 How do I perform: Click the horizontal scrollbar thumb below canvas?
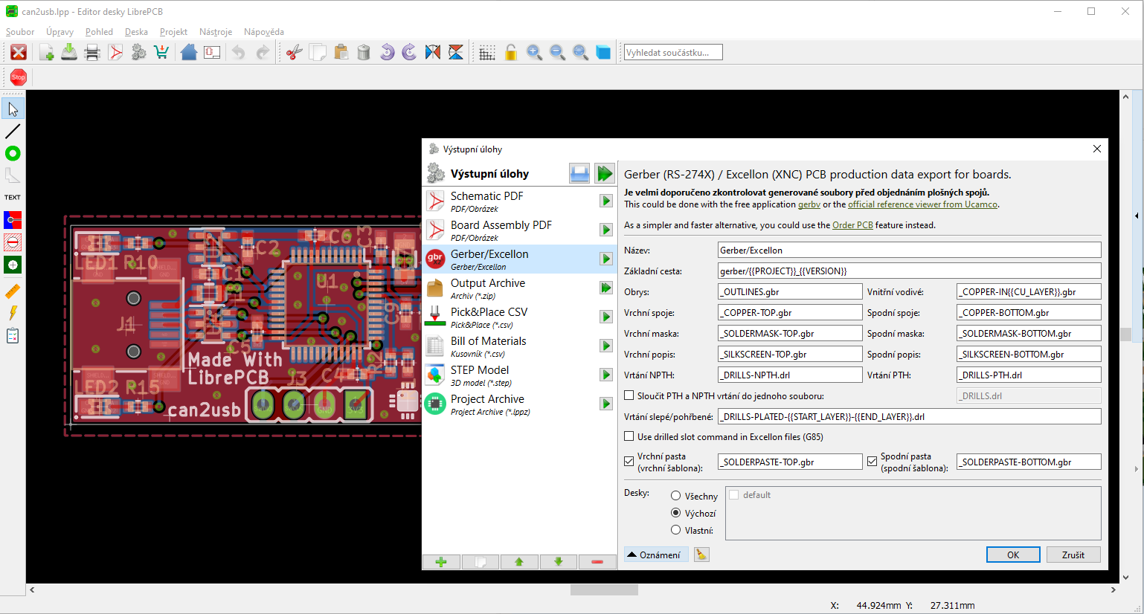click(604, 589)
